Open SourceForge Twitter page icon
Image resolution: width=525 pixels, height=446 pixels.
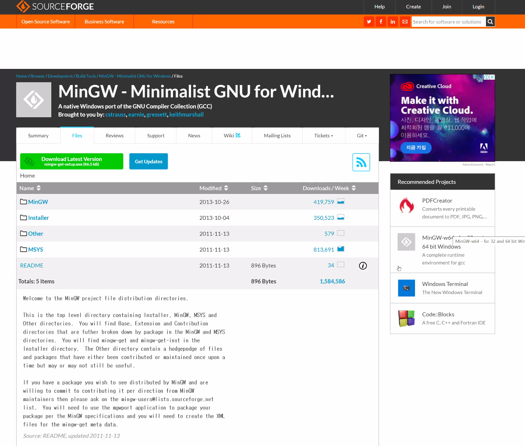[369, 22]
